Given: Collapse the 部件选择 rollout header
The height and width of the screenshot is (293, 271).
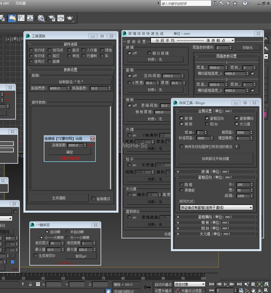Looking at the screenshot, I should coord(70,44).
